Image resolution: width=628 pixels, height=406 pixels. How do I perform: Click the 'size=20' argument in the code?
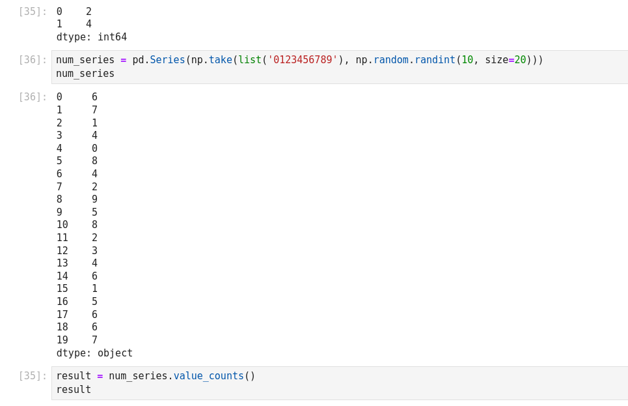505,60
